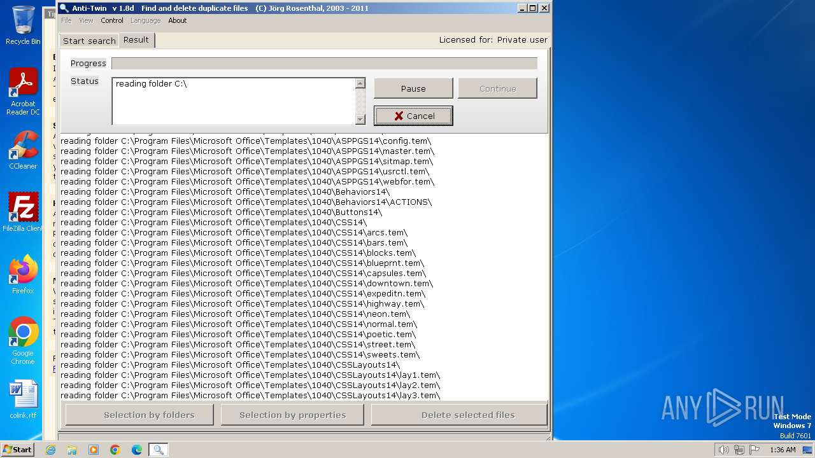Select log line ending bars.tem\

point(234,243)
